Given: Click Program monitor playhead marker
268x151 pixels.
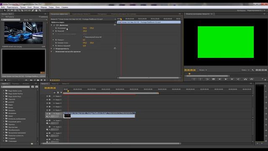Looking at the screenshot, I should click(189, 74).
